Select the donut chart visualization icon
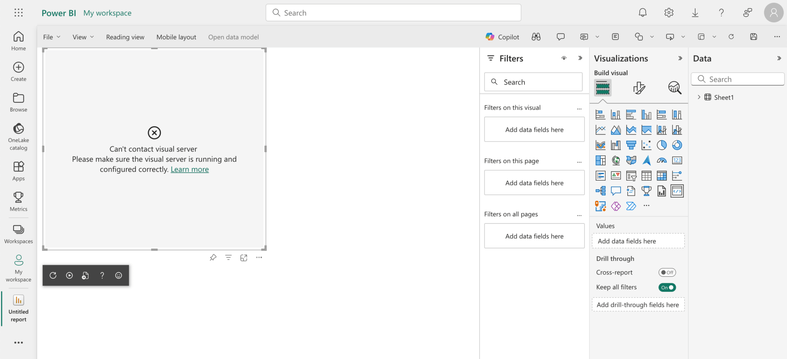 point(677,145)
